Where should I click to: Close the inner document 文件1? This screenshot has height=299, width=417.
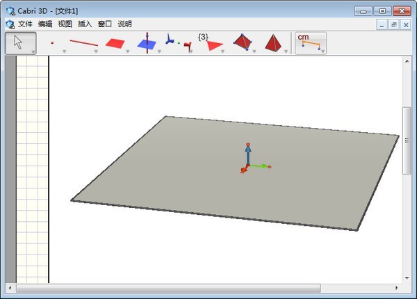tap(406, 25)
